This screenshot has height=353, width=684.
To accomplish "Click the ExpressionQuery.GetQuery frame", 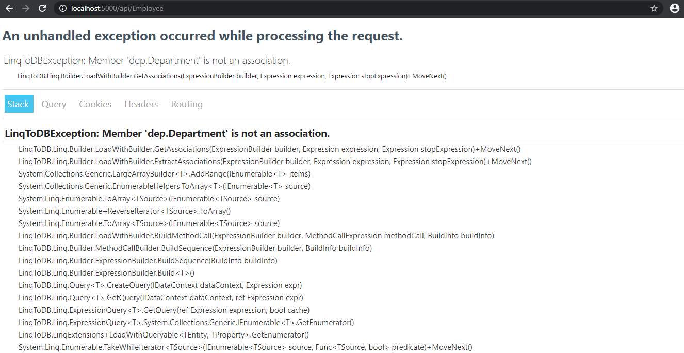I will point(164,310).
